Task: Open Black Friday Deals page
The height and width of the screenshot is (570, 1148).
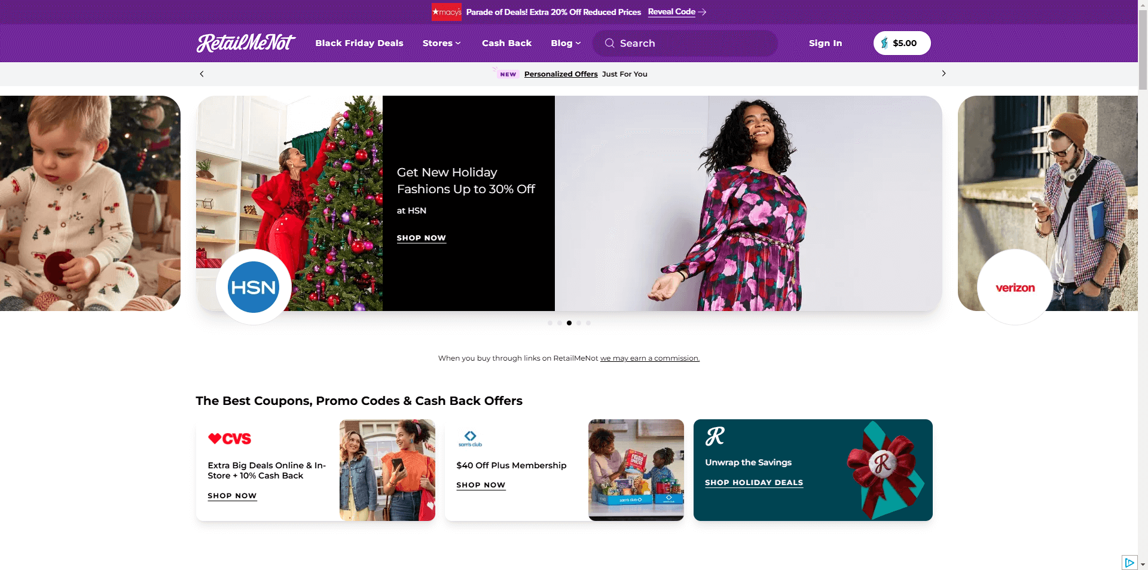Action: click(359, 43)
